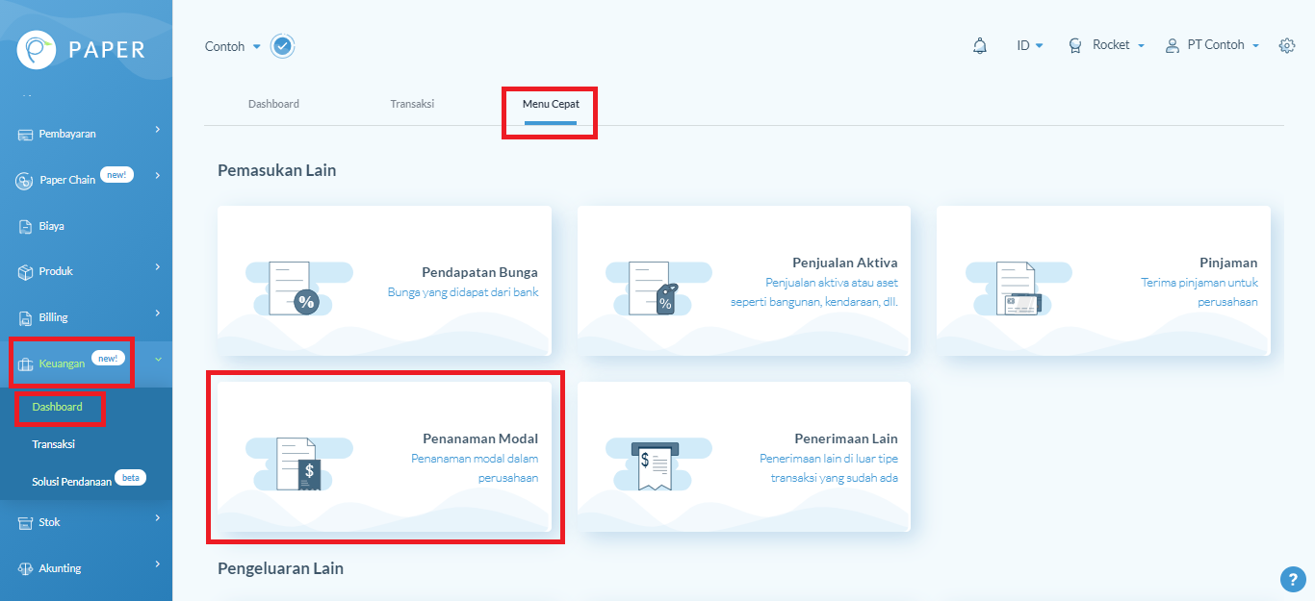Viewport: 1315px width, 601px height.
Task: Click the verified checkmark badge beside Contoh
Action: point(283,46)
